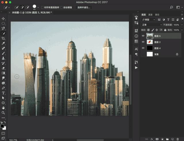
Task: Click the foreground color swatch
Action: (2, 126)
